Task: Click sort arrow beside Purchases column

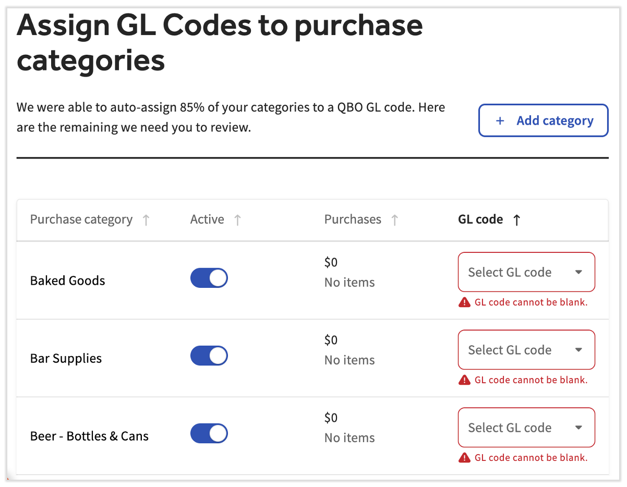Action: click(x=395, y=220)
